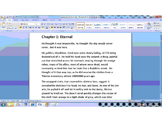Undo last action in Quick Access Toolbar

coord(10,17)
